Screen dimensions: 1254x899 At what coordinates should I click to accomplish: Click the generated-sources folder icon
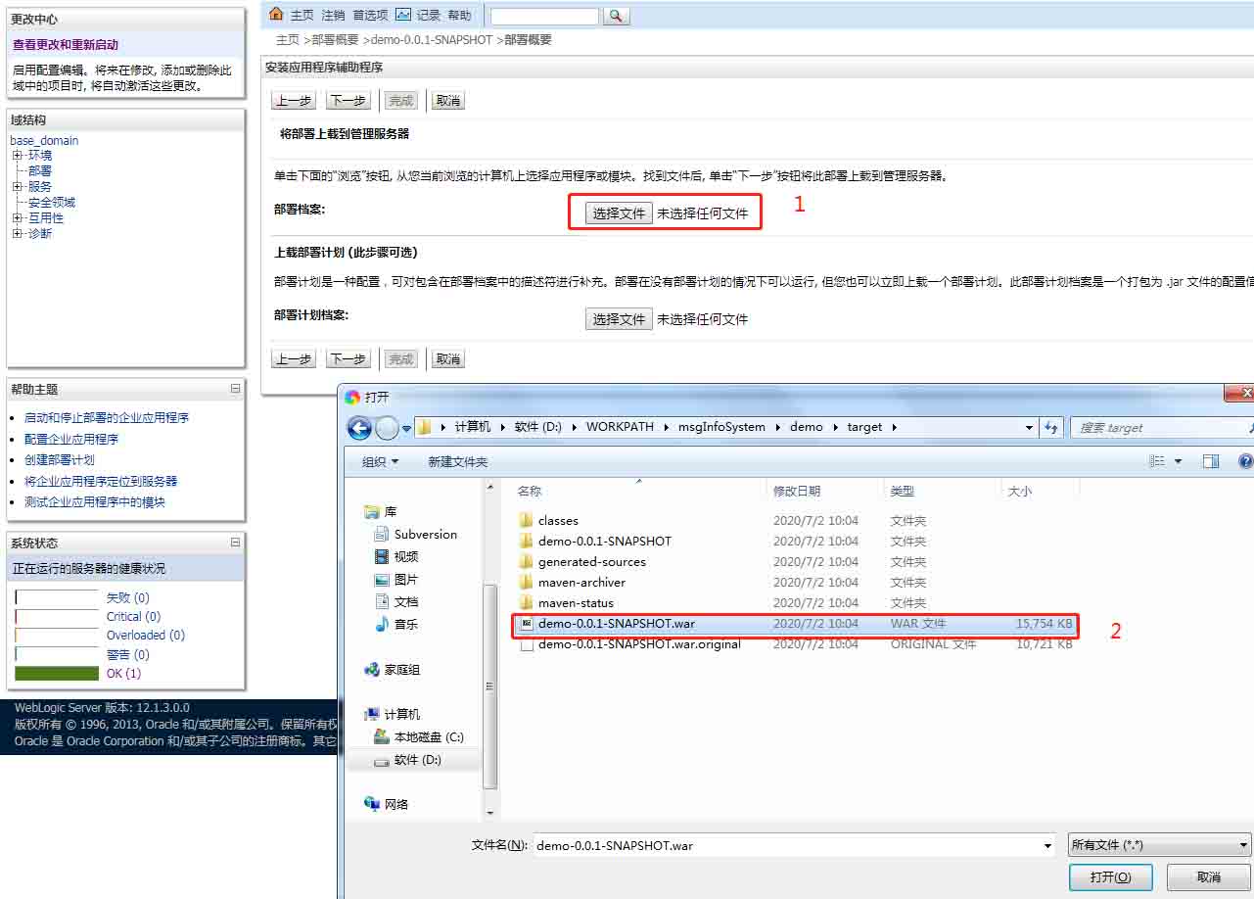click(526, 561)
